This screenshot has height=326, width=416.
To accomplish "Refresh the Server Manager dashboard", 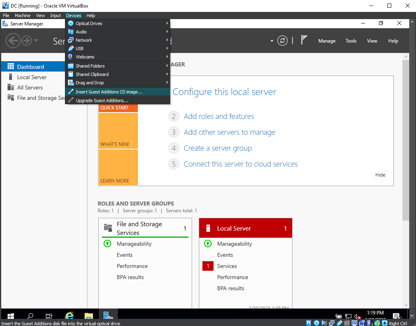I will pyautogui.click(x=282, y=41).
